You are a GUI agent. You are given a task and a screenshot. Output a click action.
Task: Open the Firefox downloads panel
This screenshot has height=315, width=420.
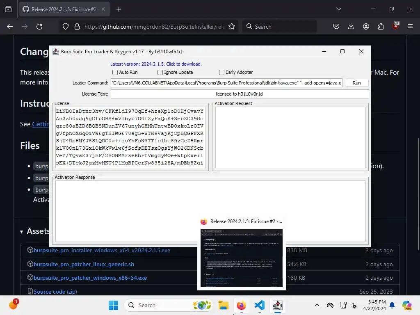coord(351,27)
